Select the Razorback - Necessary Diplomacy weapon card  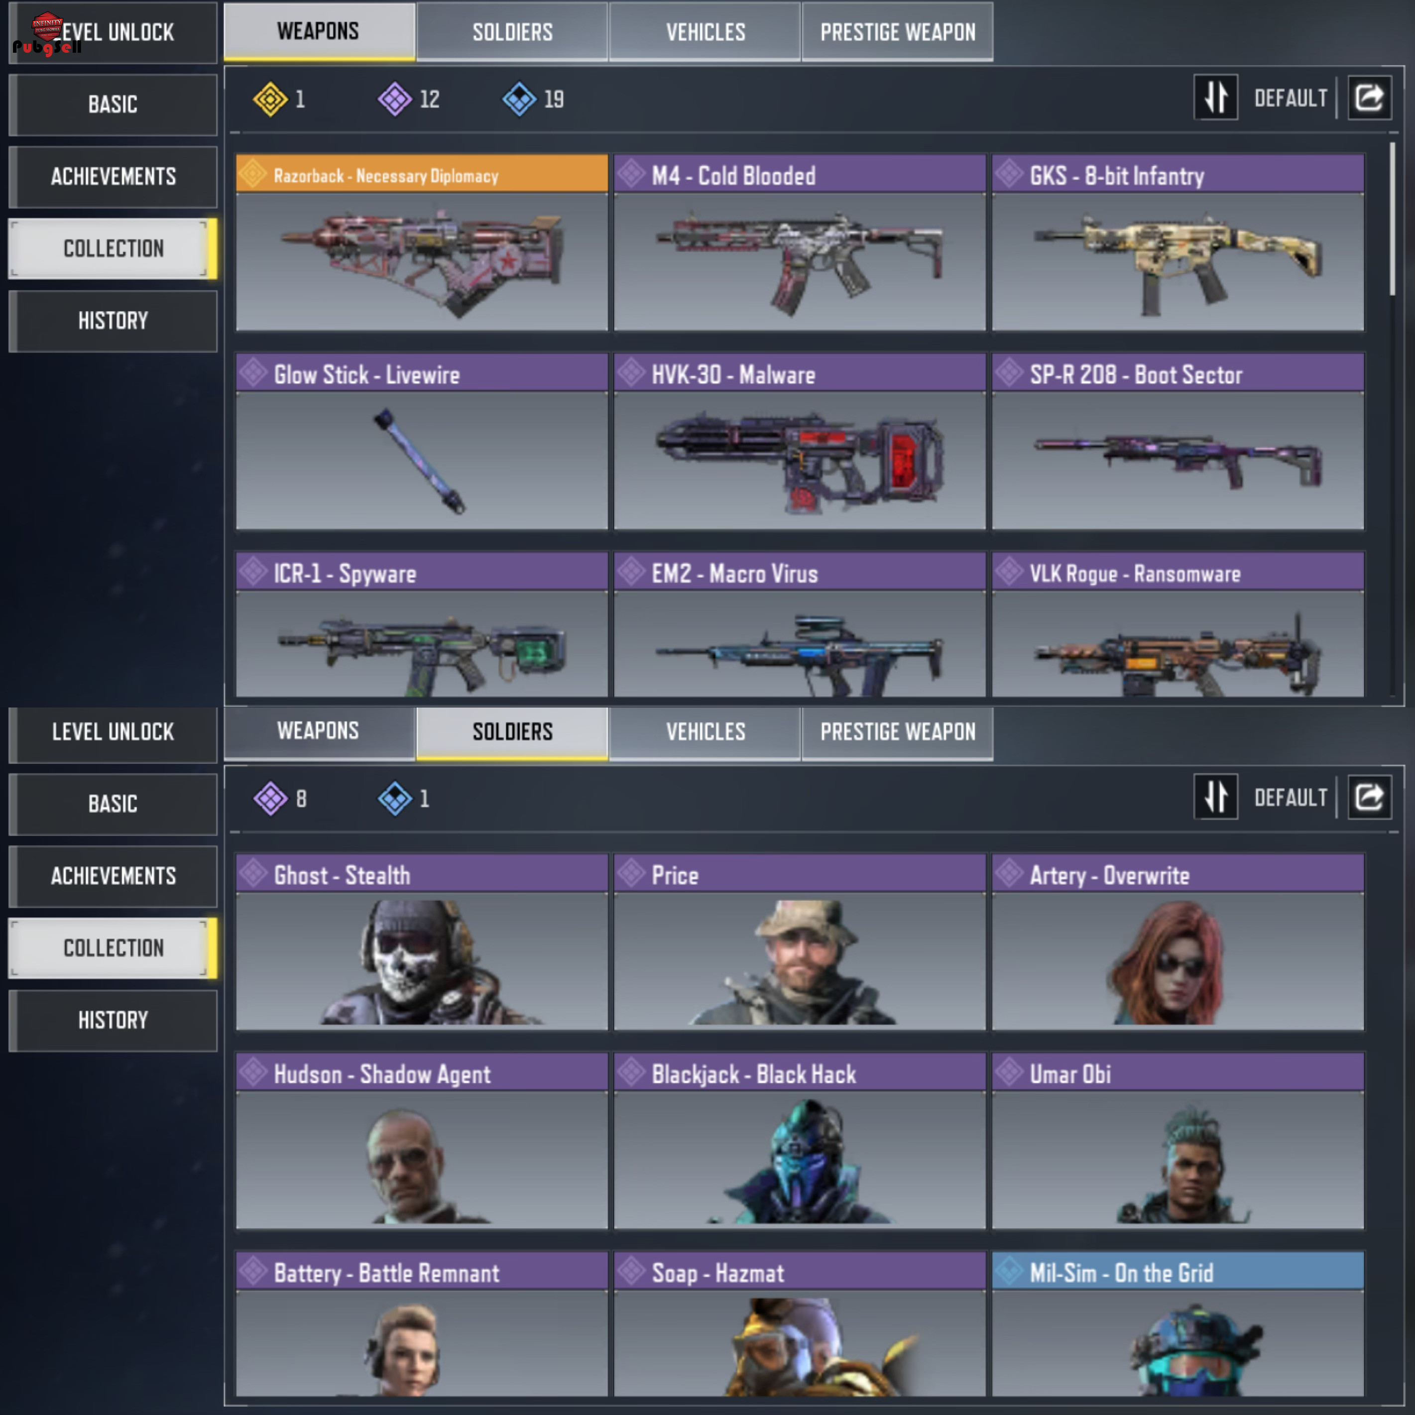[422, 242]
